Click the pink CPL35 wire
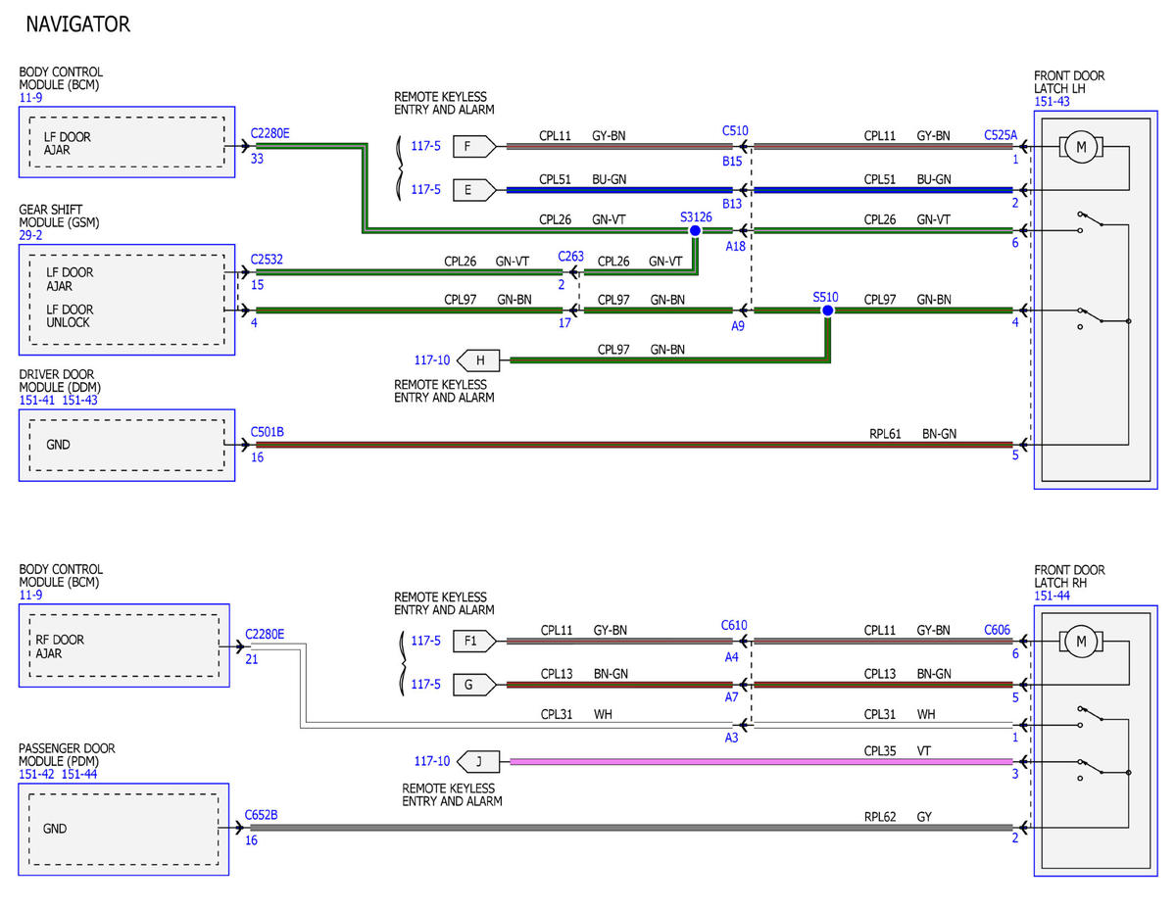 coord(760,761)
